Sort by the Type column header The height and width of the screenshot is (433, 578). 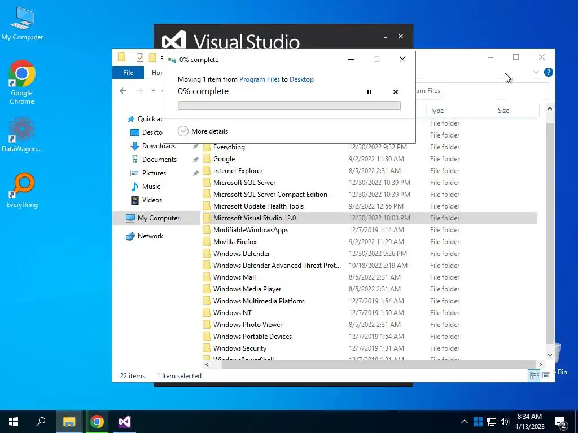pyautogui.click(x=460, y=111)
